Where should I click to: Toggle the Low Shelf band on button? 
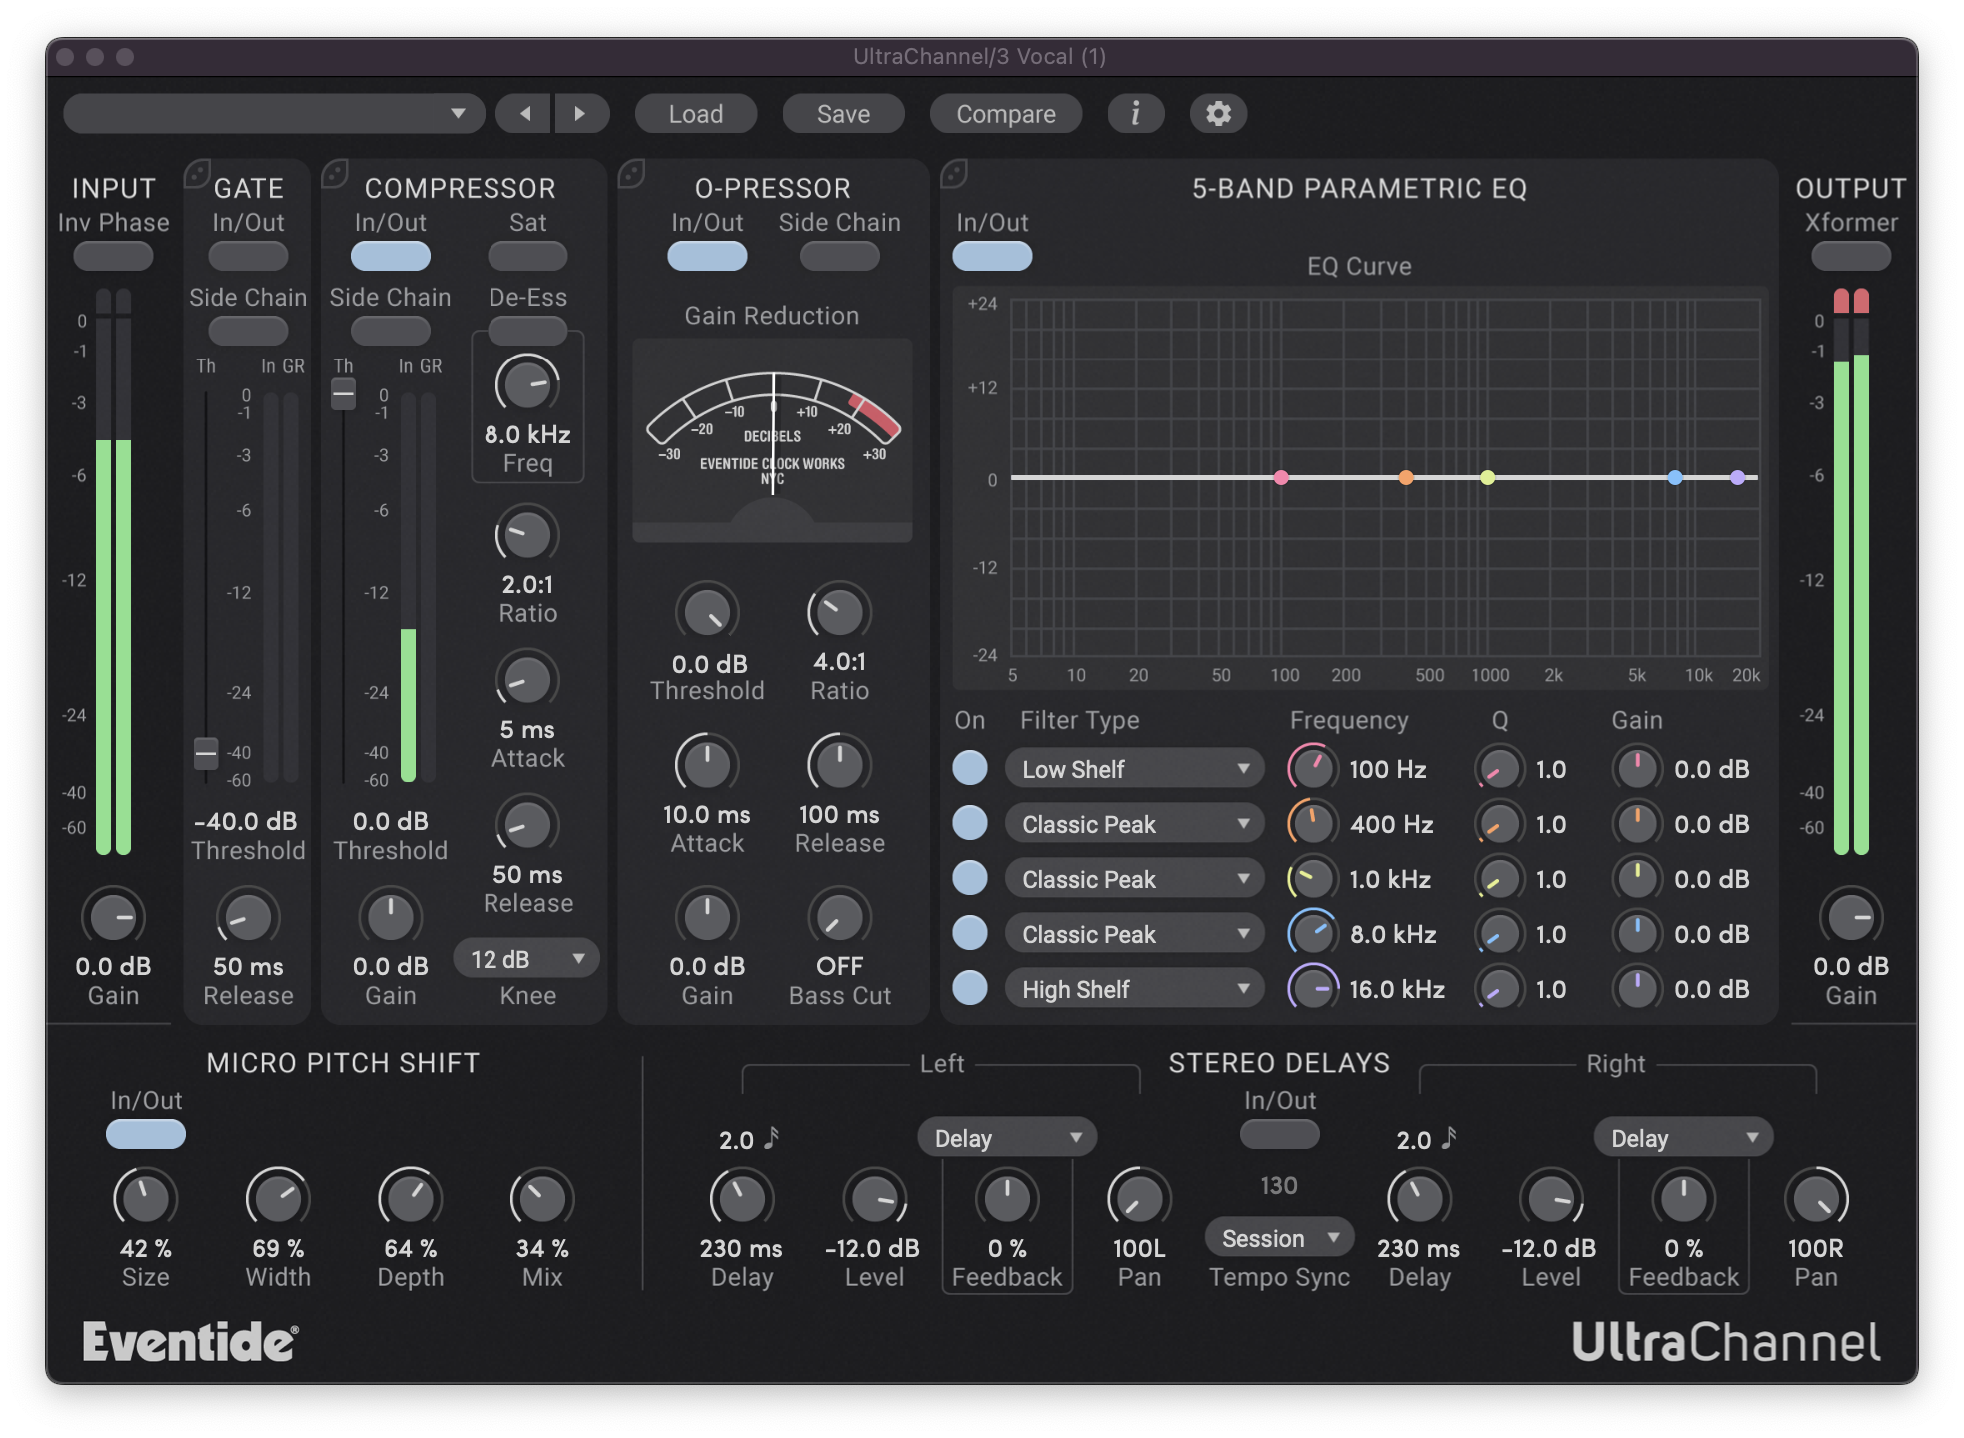click(x=970, y=768)
